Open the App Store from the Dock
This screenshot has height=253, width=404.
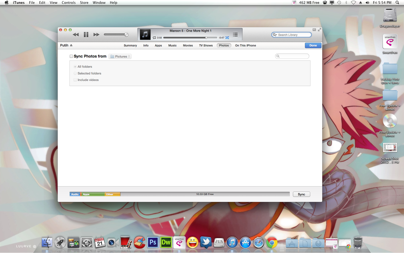[x=245, y=243]
